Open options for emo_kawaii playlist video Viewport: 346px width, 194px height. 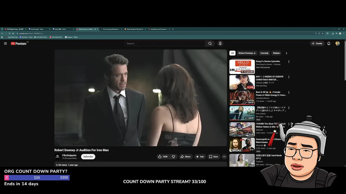click(289, 108)
